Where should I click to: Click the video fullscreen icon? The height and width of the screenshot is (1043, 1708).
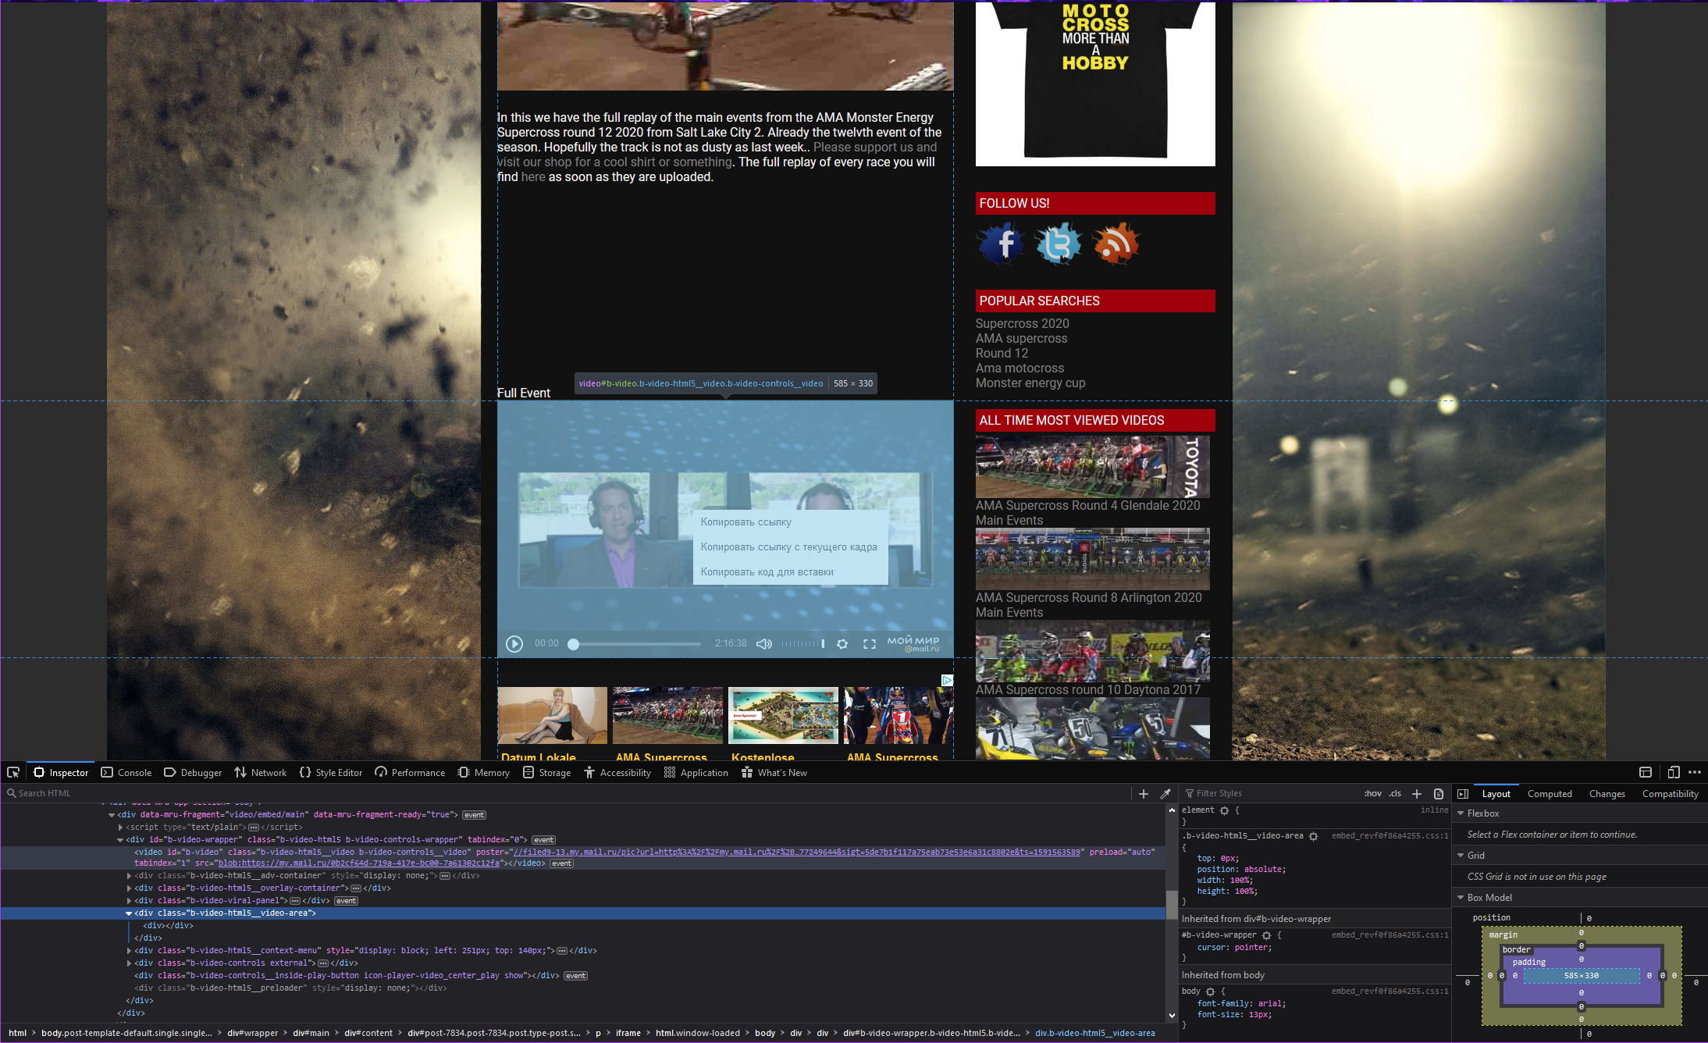[869, 644]
